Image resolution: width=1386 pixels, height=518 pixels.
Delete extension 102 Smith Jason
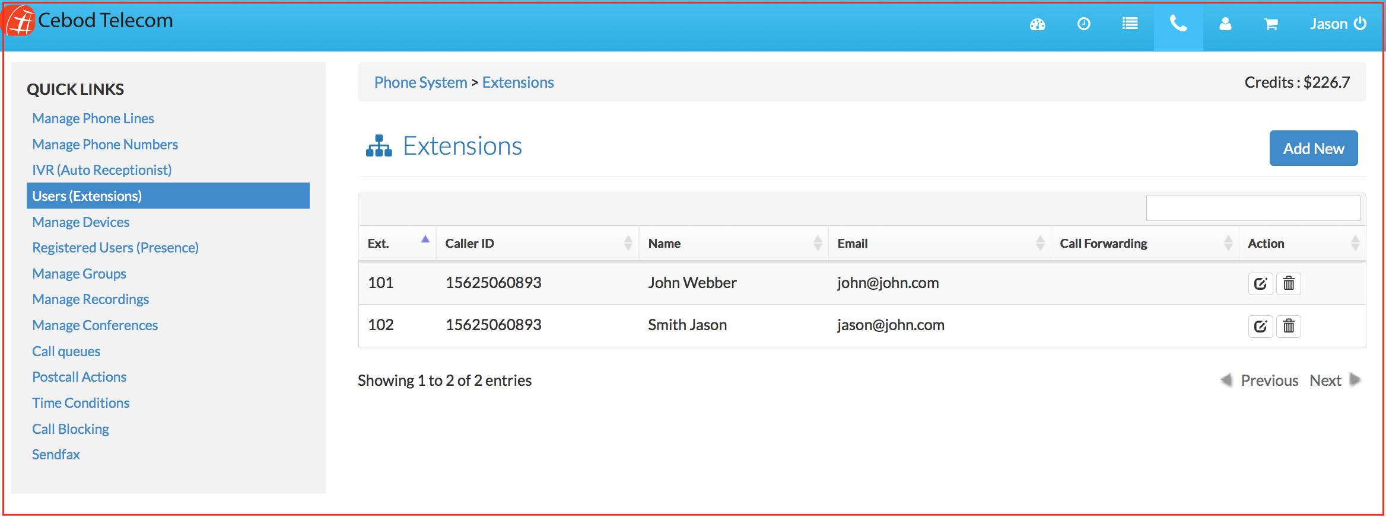point(1289,326)
